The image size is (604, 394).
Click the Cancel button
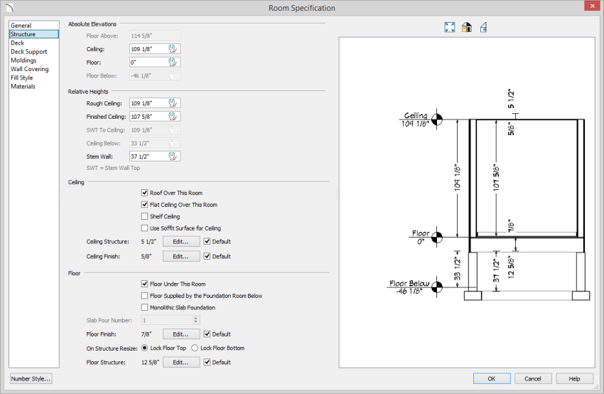[x=533, y=378]
